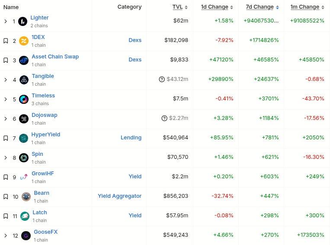Bookmark the 1DEX protocol row
330x245 pixels.
(x=6, y=41)
